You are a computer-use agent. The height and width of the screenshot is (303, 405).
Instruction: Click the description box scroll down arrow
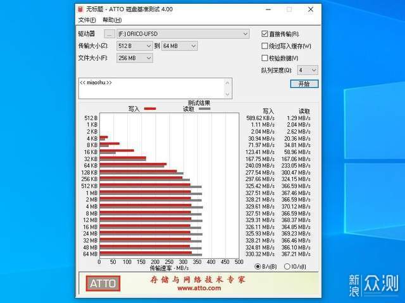pyautogui.click(x=227, y=94)
